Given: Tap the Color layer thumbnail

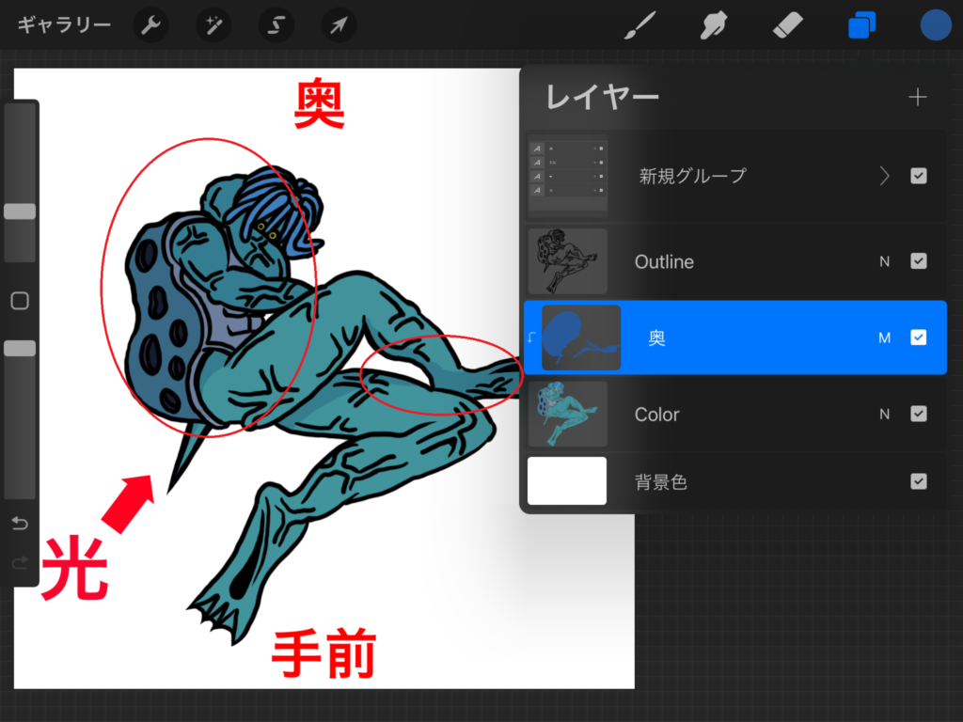Looking at the screenshot, I should (568, 414).
